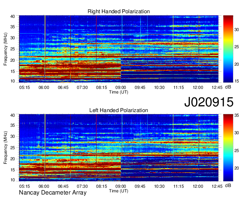The image size is (243, 197).
Task: Click the Left Handed Polarization dB color bar
Action: [228, 148]
